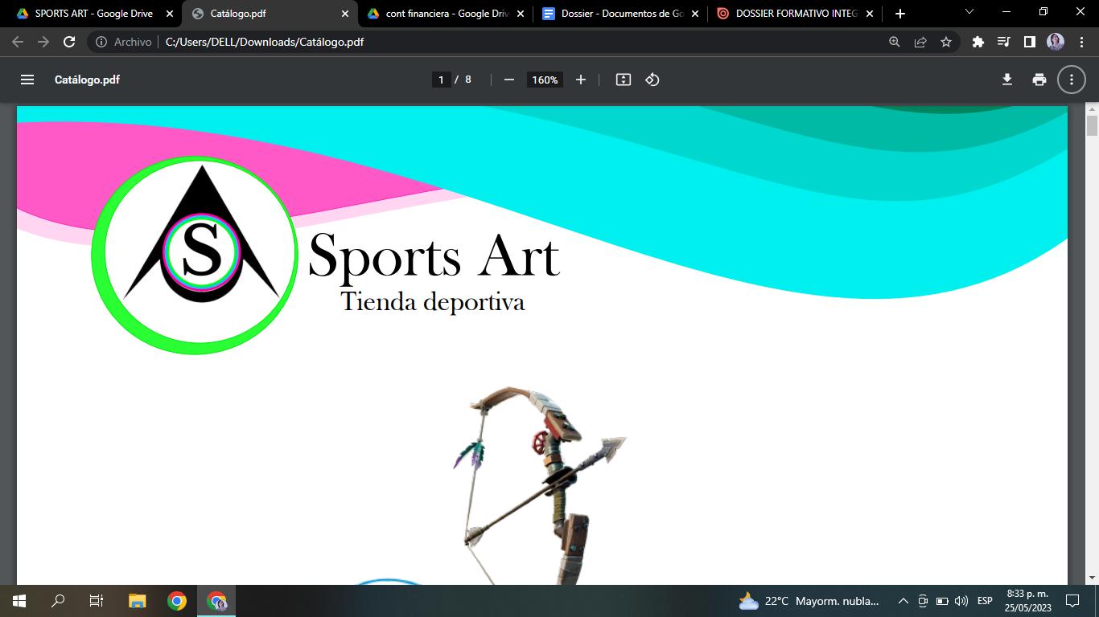
Task: Bookmark this tab with the star
Action: [x=946, y=42]
